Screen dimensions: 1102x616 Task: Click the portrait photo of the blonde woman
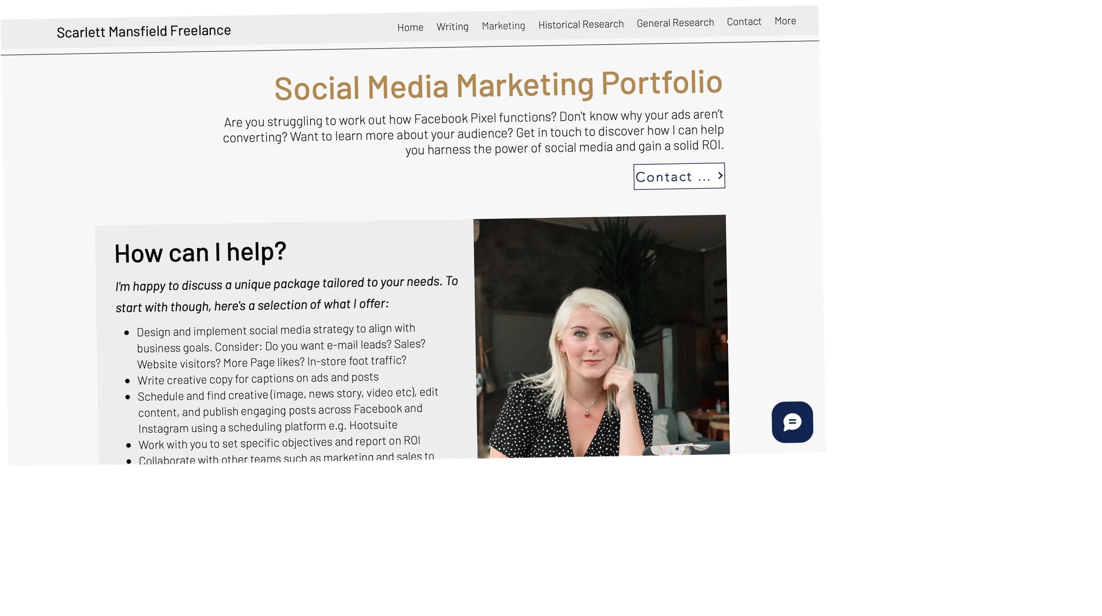coord(602,337)
